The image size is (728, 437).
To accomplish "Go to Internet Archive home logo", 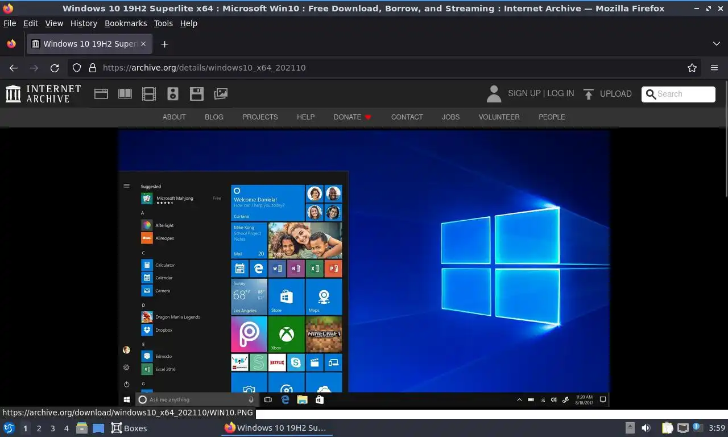I will point(43,94).
